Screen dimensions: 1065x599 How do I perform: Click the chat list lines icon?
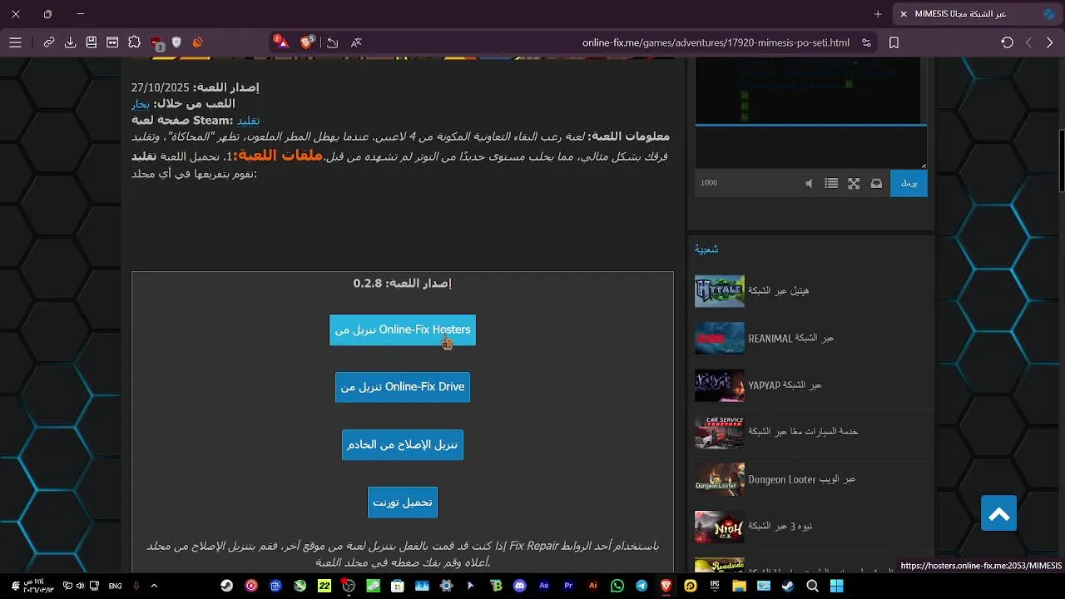(x=831, y=184)
